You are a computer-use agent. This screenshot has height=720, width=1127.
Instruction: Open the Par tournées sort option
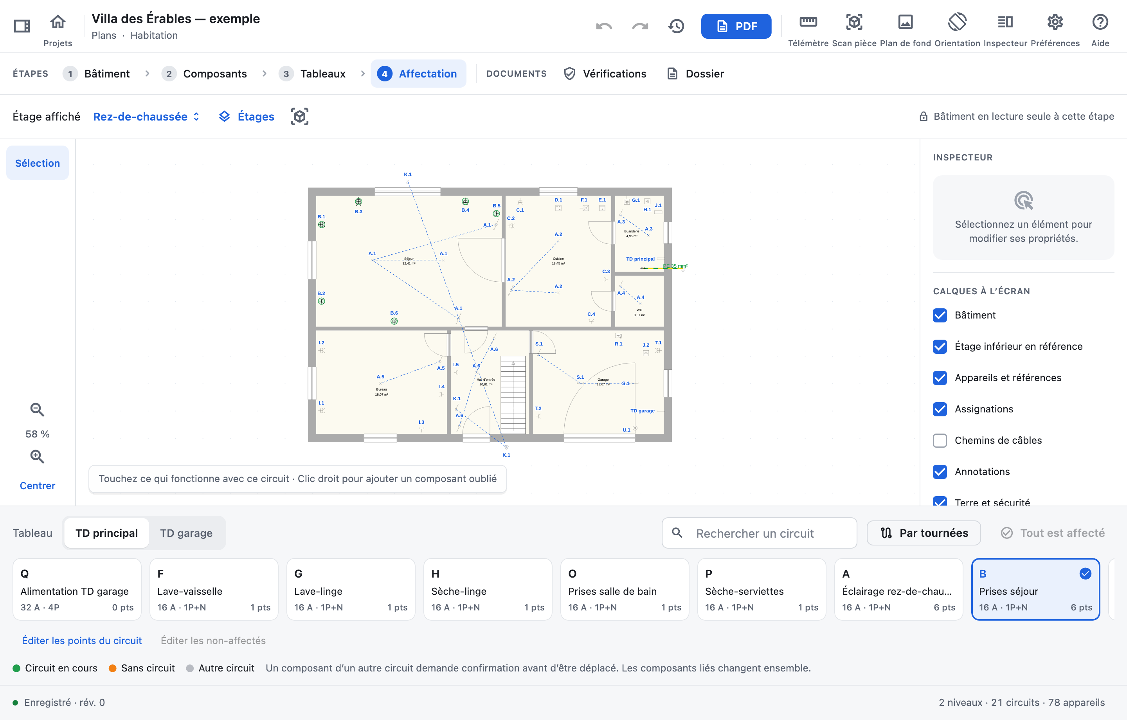click(924, 533)
